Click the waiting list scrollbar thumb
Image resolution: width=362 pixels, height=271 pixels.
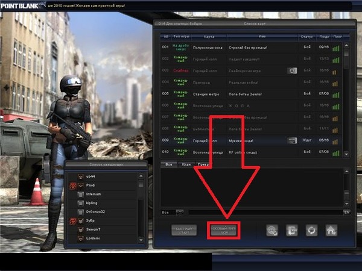pyautogui.click(x=141, y=184)
